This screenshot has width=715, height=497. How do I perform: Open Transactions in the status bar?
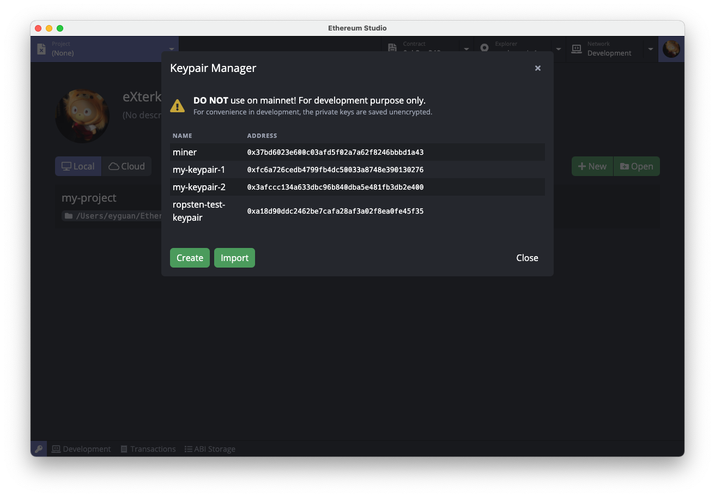[x=148, y=449]
